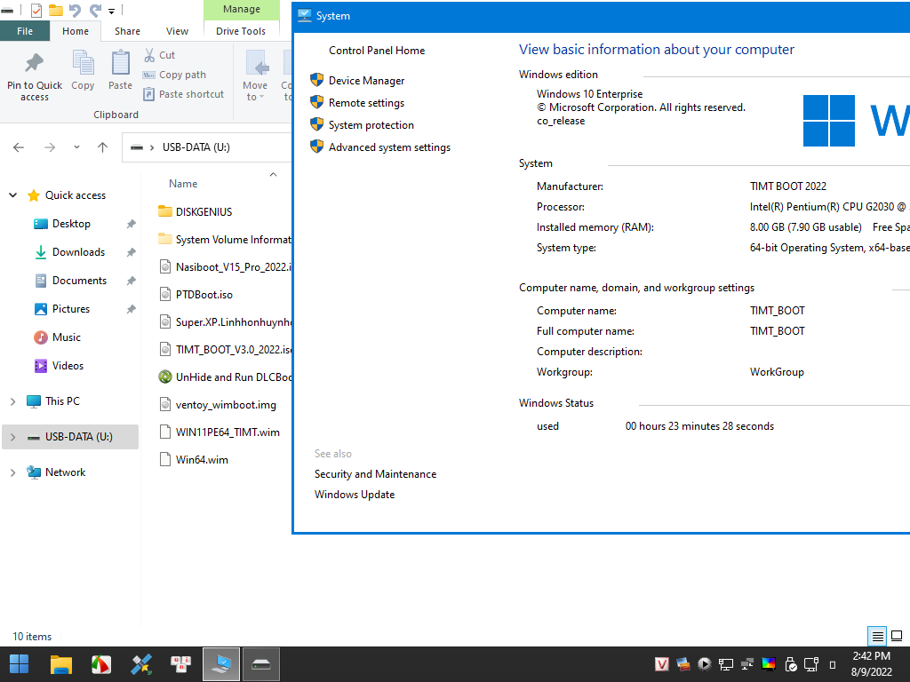This screenshot has width=910, height=682.
Task: Click the USB drive taskbar button
Action: [261, 664]
